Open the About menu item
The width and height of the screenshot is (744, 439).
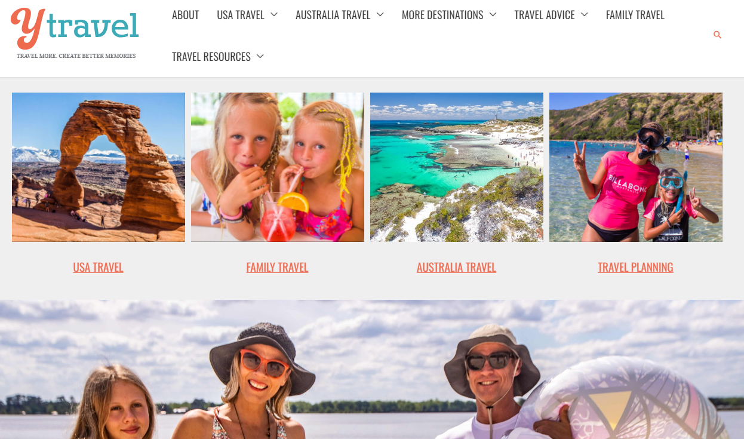pyautogui.click(x=186, y=15)
